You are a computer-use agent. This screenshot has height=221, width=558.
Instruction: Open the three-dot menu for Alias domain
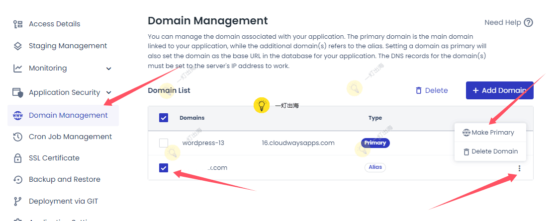519,168
